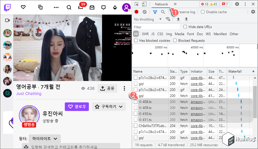Select the 408.ts request checkbox
Viewport: 258px width, 149px height.
[135, 102]
